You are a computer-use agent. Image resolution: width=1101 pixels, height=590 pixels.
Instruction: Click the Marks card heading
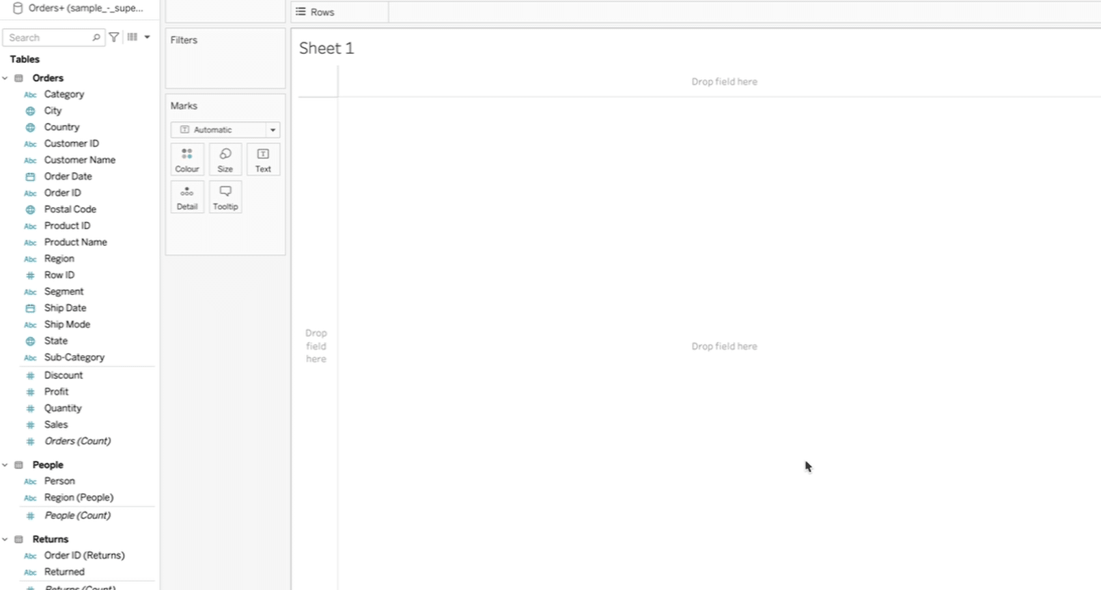[x=184, y=106]
